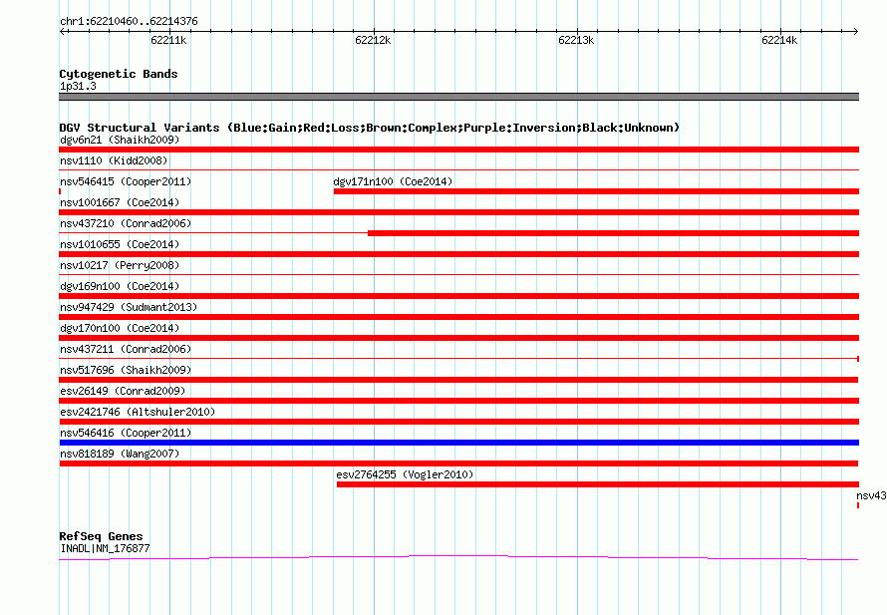Select dgv170n100 (Coe2014) label

pyautogui.click(x=120, y=328)
